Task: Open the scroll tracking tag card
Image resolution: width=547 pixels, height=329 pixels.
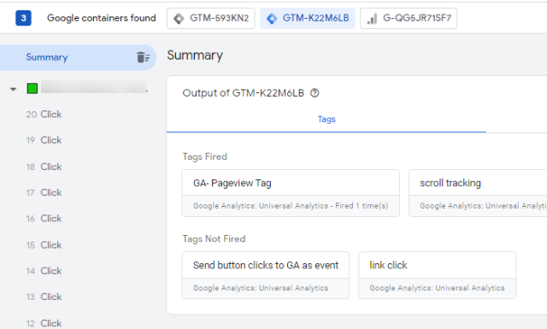Action: [x=478, y=193]
